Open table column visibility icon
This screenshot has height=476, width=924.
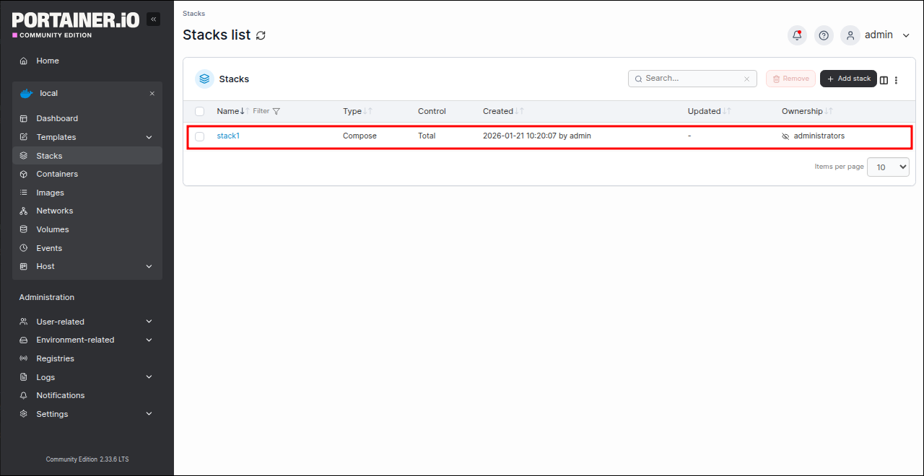pyautogui.click(x=884, y=80)
